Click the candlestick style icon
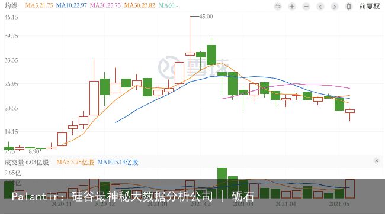Image resolution: width=385 pixels, height=214 pixels. [x=349, y=7]
